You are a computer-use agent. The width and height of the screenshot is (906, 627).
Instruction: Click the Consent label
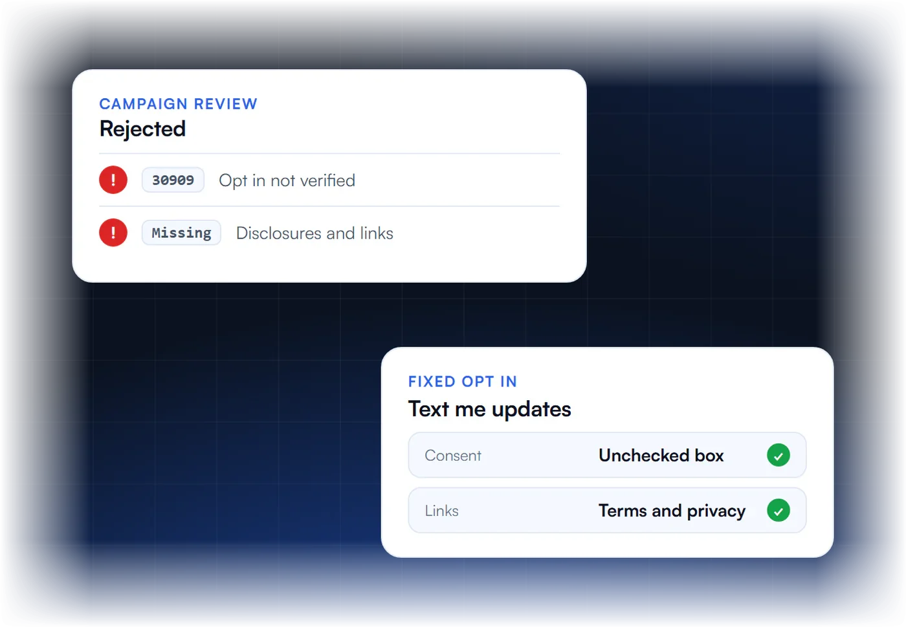pos(453,456)
